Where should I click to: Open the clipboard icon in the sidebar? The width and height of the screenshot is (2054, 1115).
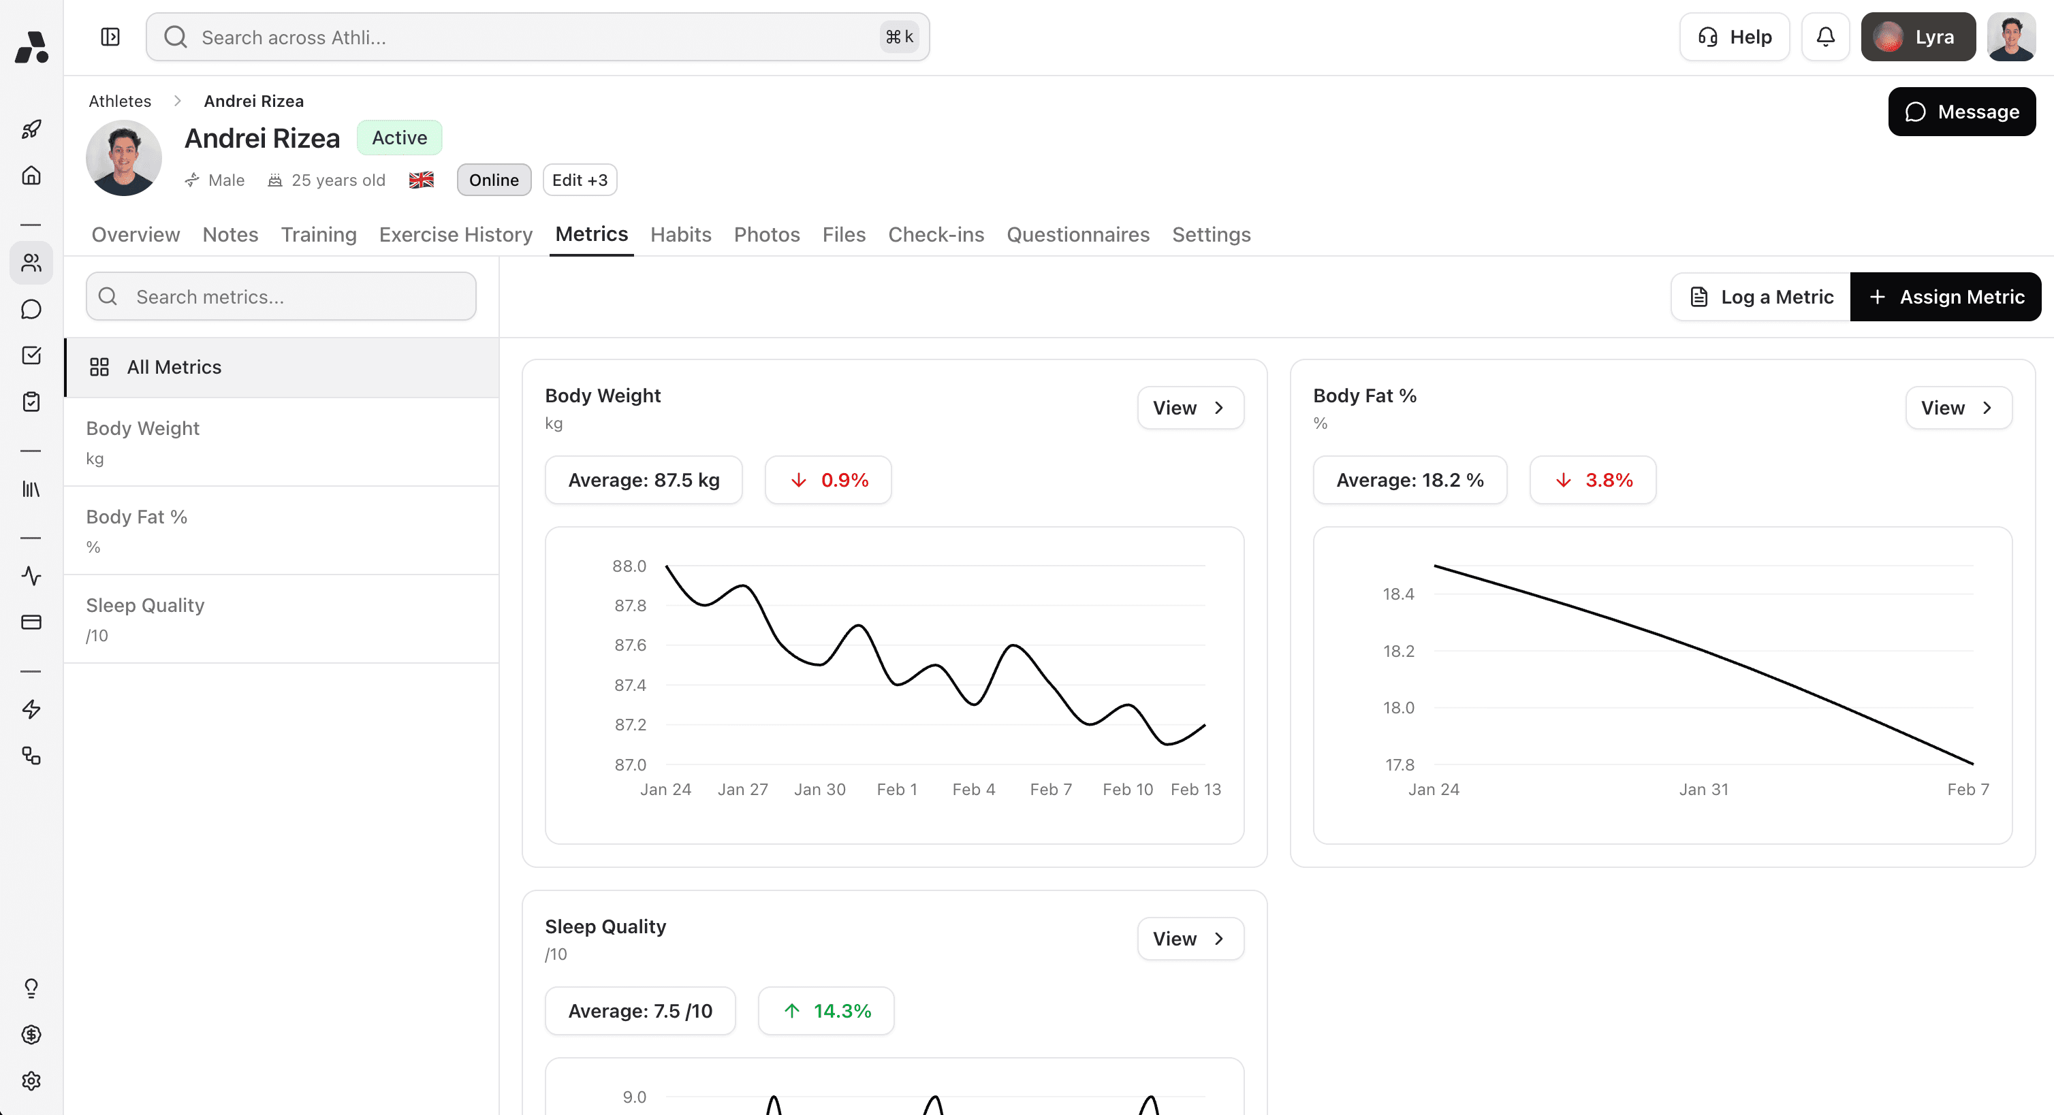click(x=31, y=402)
